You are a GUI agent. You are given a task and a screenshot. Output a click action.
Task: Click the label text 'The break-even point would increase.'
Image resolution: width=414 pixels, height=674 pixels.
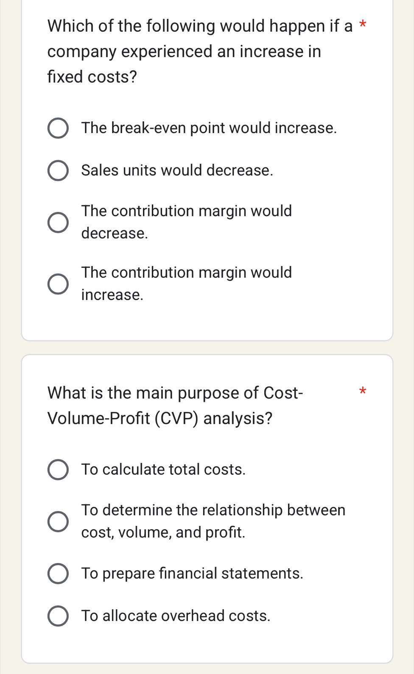209,128
